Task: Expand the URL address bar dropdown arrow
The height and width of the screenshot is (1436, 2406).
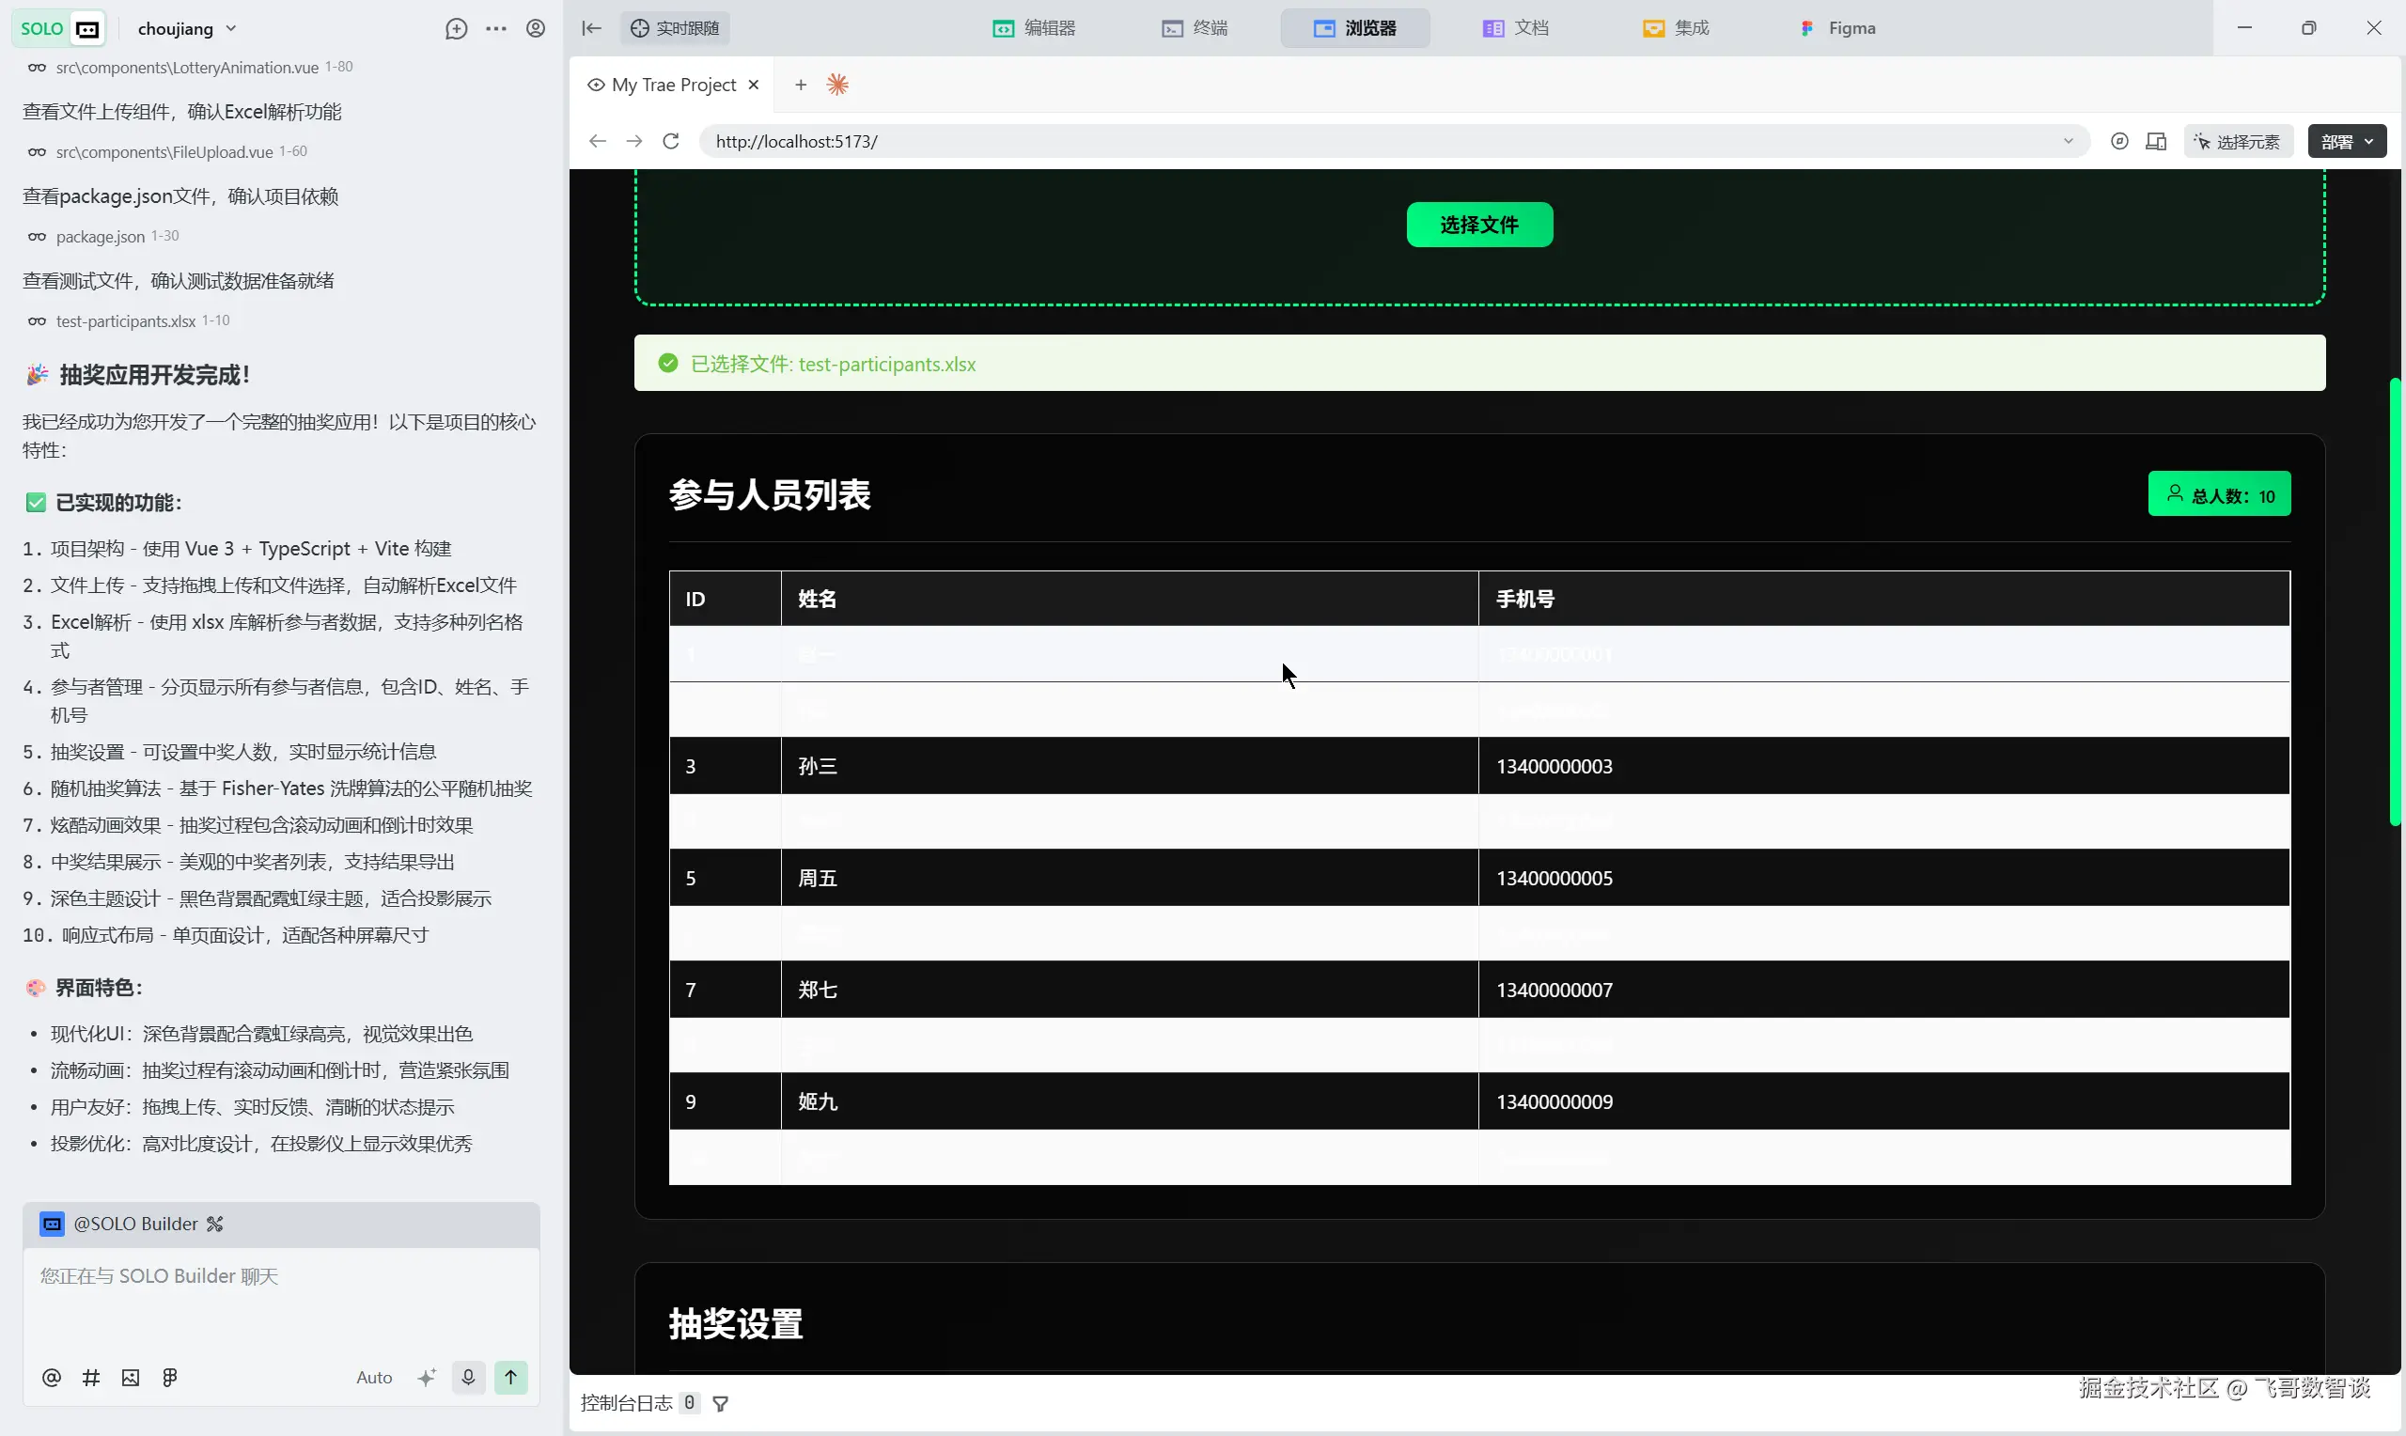Action: pos(2069,141)
